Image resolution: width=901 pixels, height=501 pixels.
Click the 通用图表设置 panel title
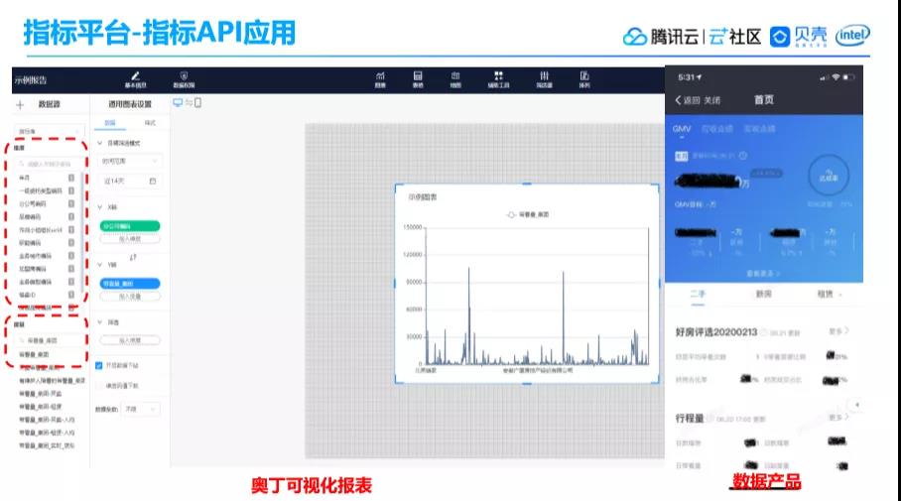coord(130,104)
